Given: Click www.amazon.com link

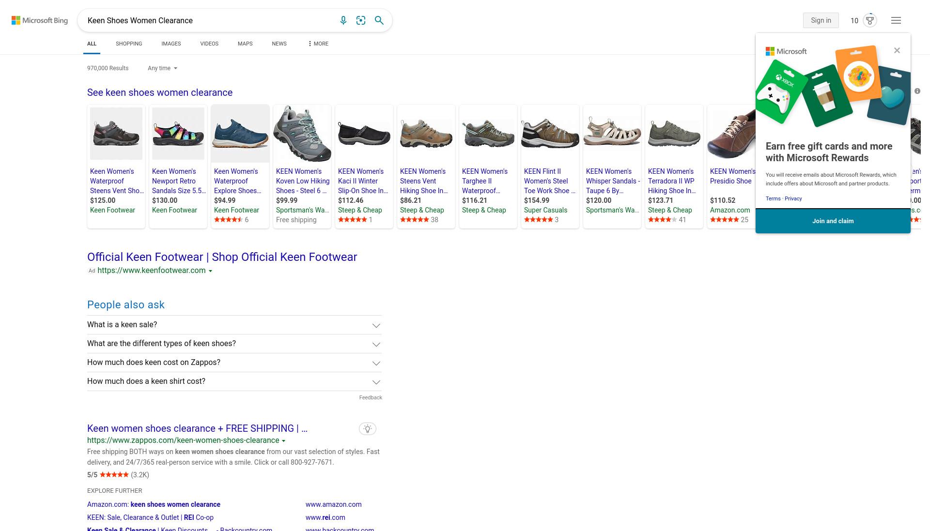Looking at the screenshot, I should (x=334, y=504).
